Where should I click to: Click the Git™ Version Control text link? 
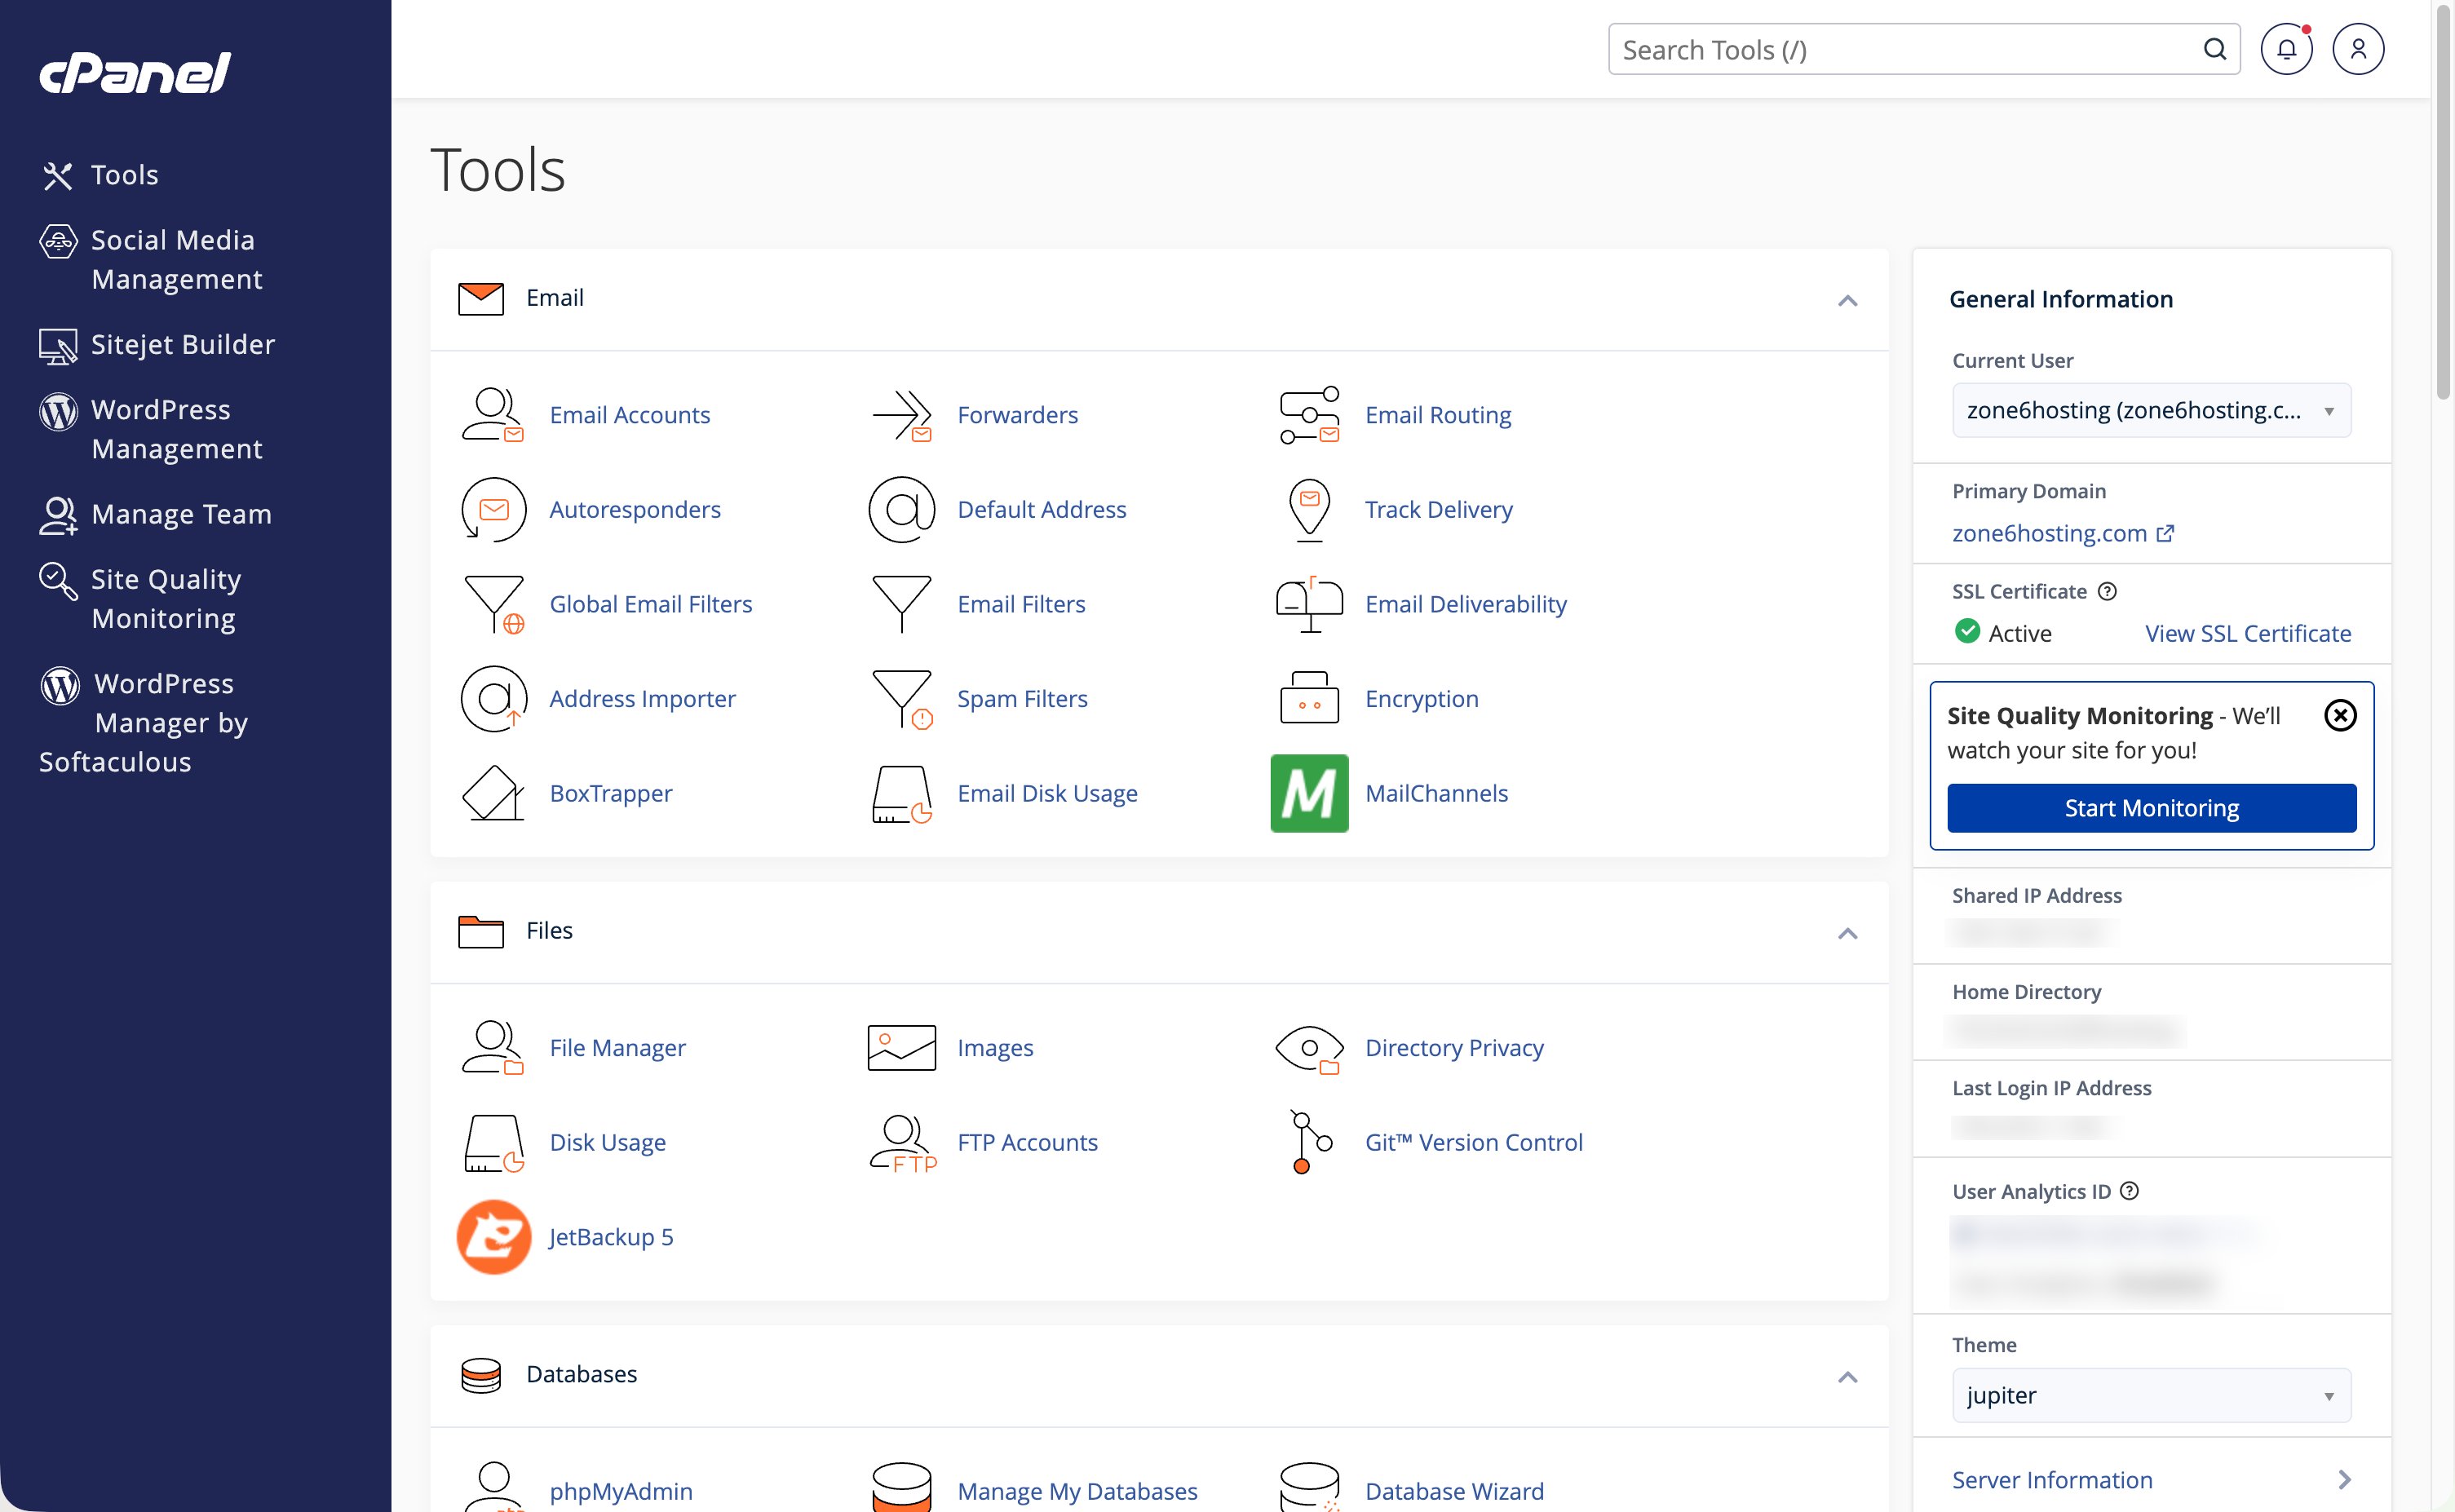point(1473,1142)
